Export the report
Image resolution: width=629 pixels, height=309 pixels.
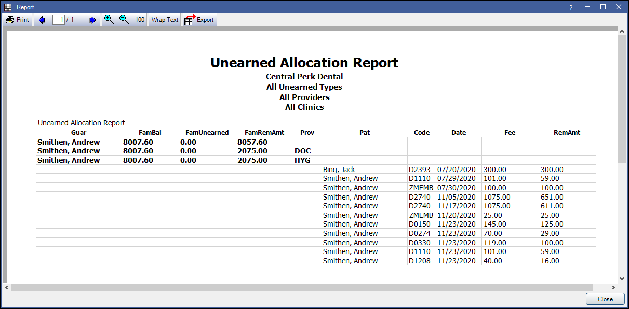(x=199, y=20)
